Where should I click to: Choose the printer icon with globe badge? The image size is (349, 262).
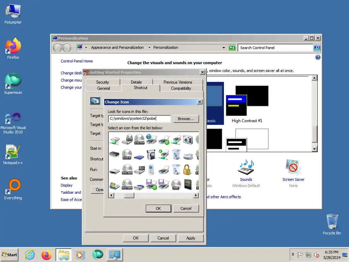point(152,139)
